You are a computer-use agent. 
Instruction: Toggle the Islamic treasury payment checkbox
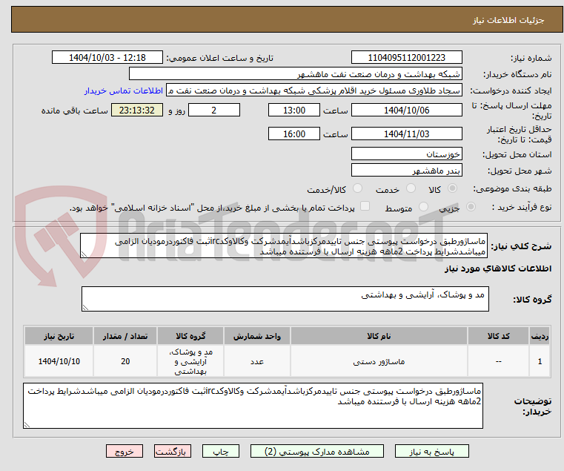[364, 208]
